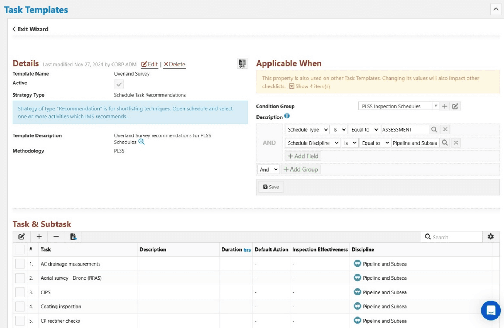Tick the select-all checkbox in header

pyautogui.click(x=20, y=250)
